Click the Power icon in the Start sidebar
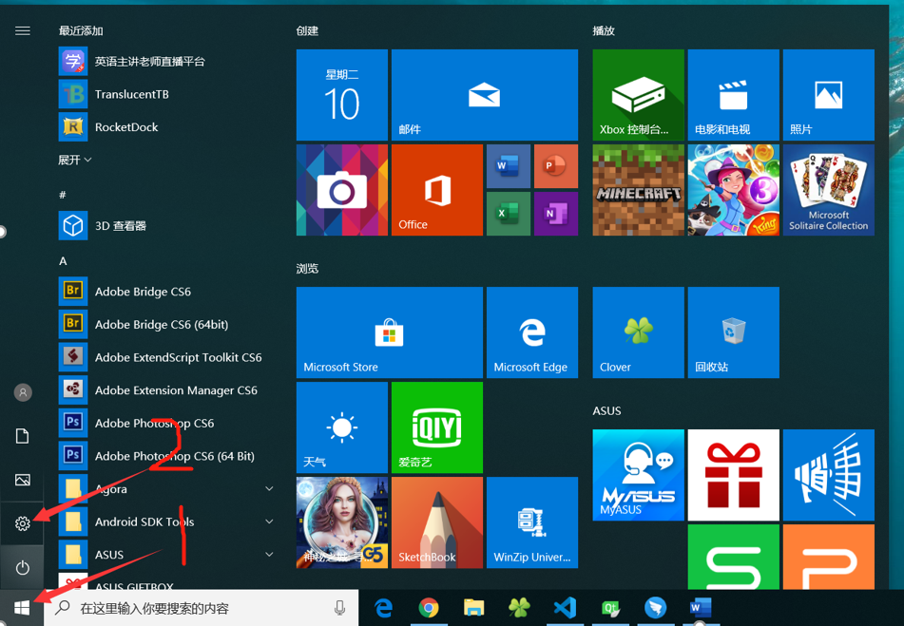 pyautogui.click(x=23, y=567)
